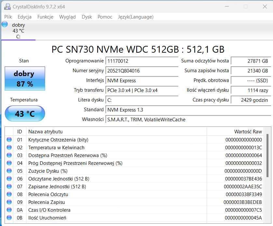Click status orb for Czas I/O Kontrolera row

[x=9, y=210]
